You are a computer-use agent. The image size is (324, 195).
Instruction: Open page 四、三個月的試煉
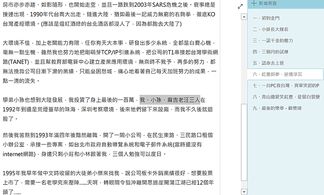[270, 52]
